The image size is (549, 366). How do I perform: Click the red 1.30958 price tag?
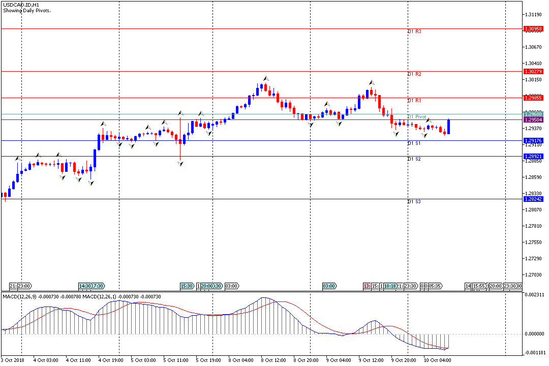click(x=533, y=29)
